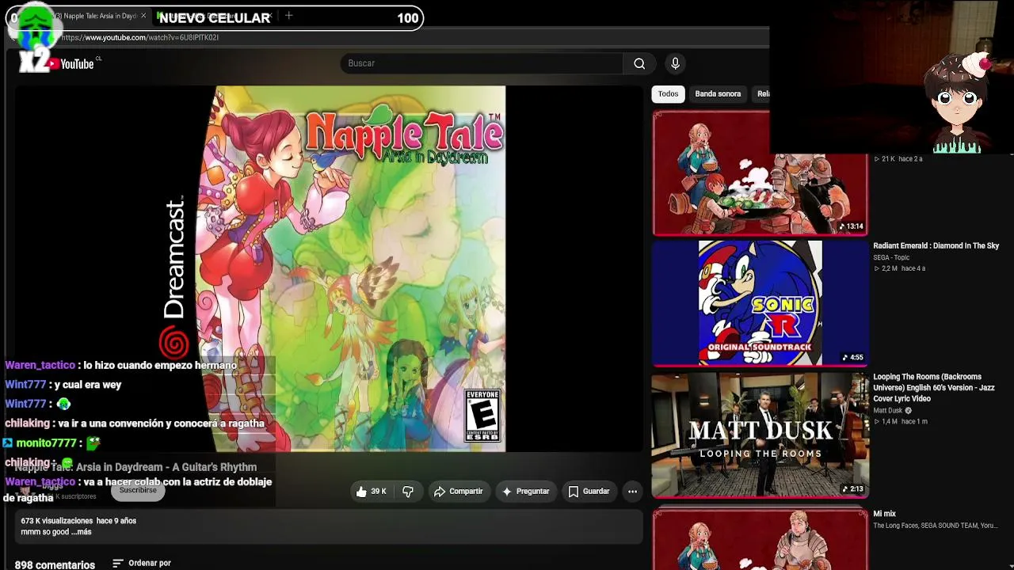Open the Matt Dusk Looping The Rooms thumbnail
Image resolution: width=1014 pixels, height=570 pixels.
[760, 435]
